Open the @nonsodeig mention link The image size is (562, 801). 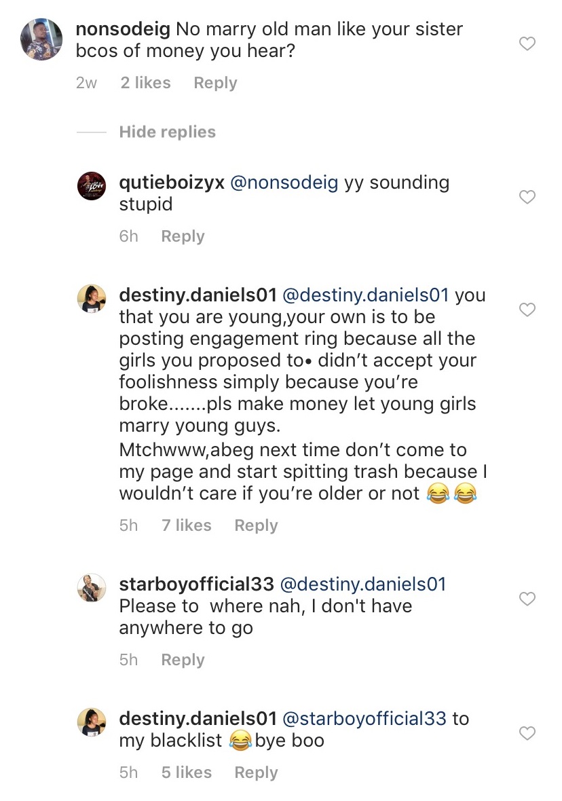click(285, 183)
